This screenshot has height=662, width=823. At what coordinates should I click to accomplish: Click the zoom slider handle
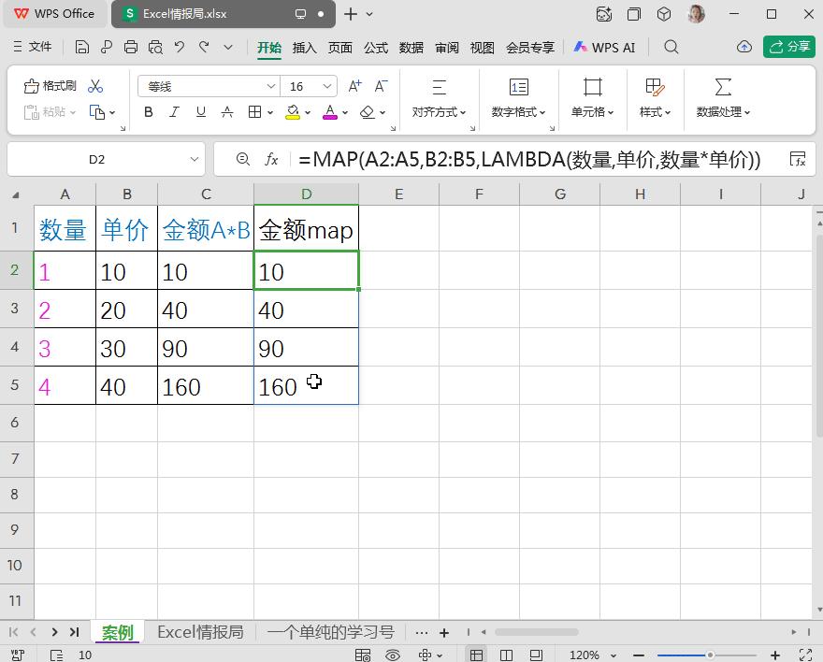tap(710, 655)
